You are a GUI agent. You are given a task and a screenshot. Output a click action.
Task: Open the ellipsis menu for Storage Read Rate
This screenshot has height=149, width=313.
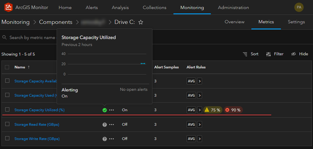[112, 125]
